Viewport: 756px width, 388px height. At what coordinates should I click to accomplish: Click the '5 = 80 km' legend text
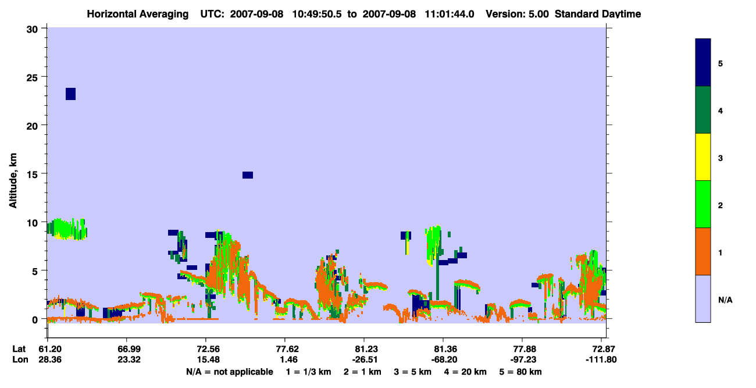520,372
